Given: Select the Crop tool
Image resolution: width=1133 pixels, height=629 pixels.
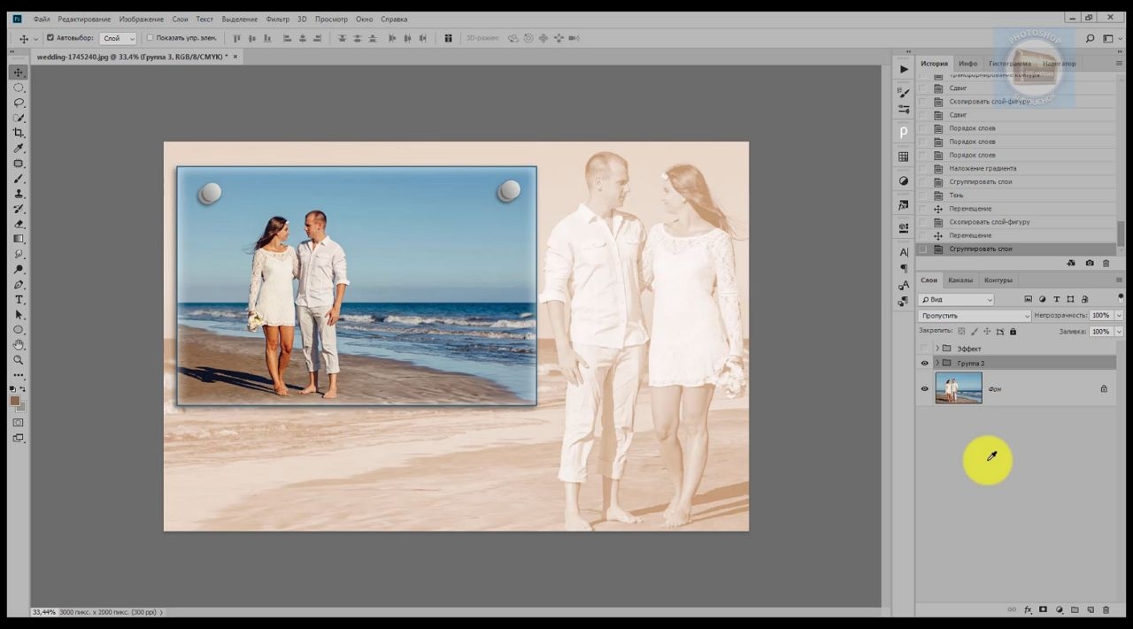Looking at the screenshot, I should coord(19,133).
